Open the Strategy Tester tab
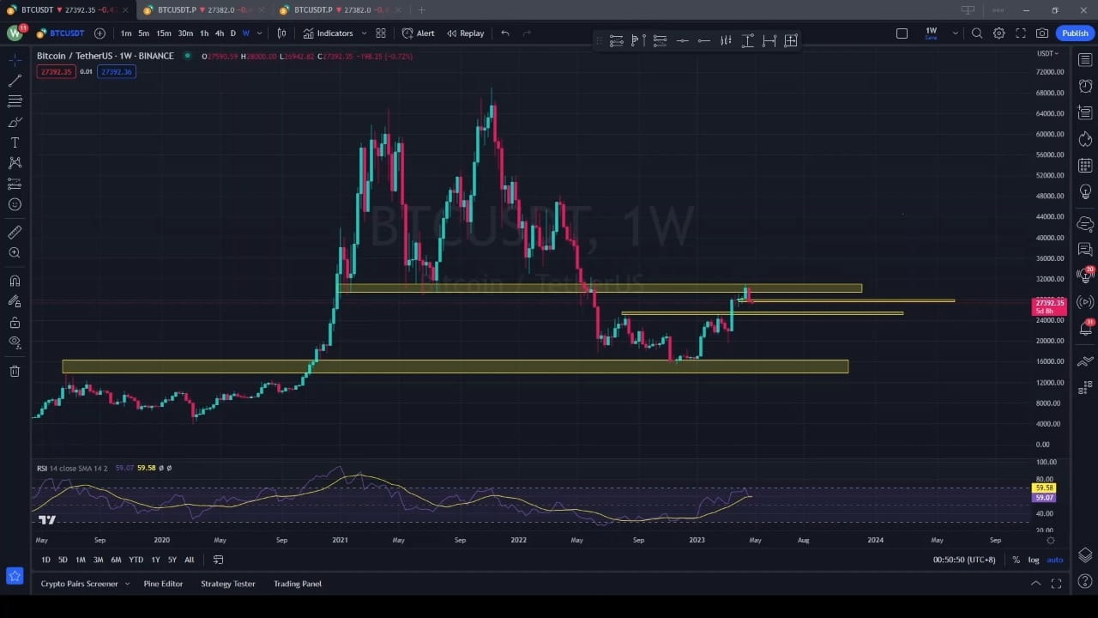This screenshot has height=618, width=1098. point(228,584)
